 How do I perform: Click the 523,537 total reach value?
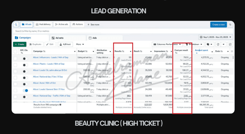click(x=148, y=105)
